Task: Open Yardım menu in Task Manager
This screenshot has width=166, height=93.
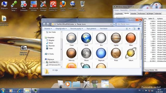Action: point(140,10)
